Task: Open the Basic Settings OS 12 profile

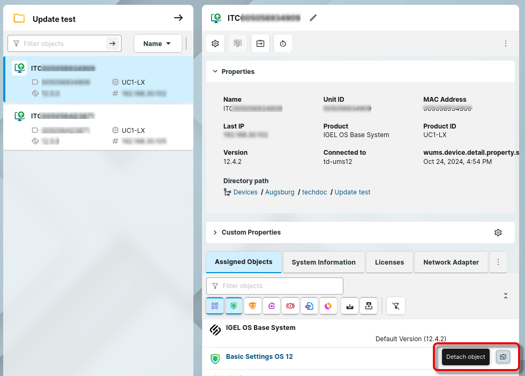Action: (259, 357)
